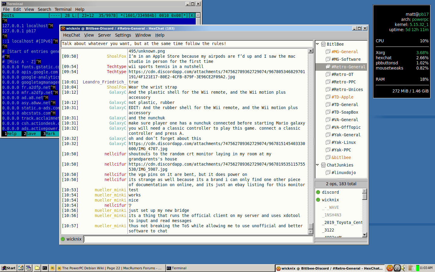
Task: Open the folder file manager launcher
Action: click(x=37, y=268)
